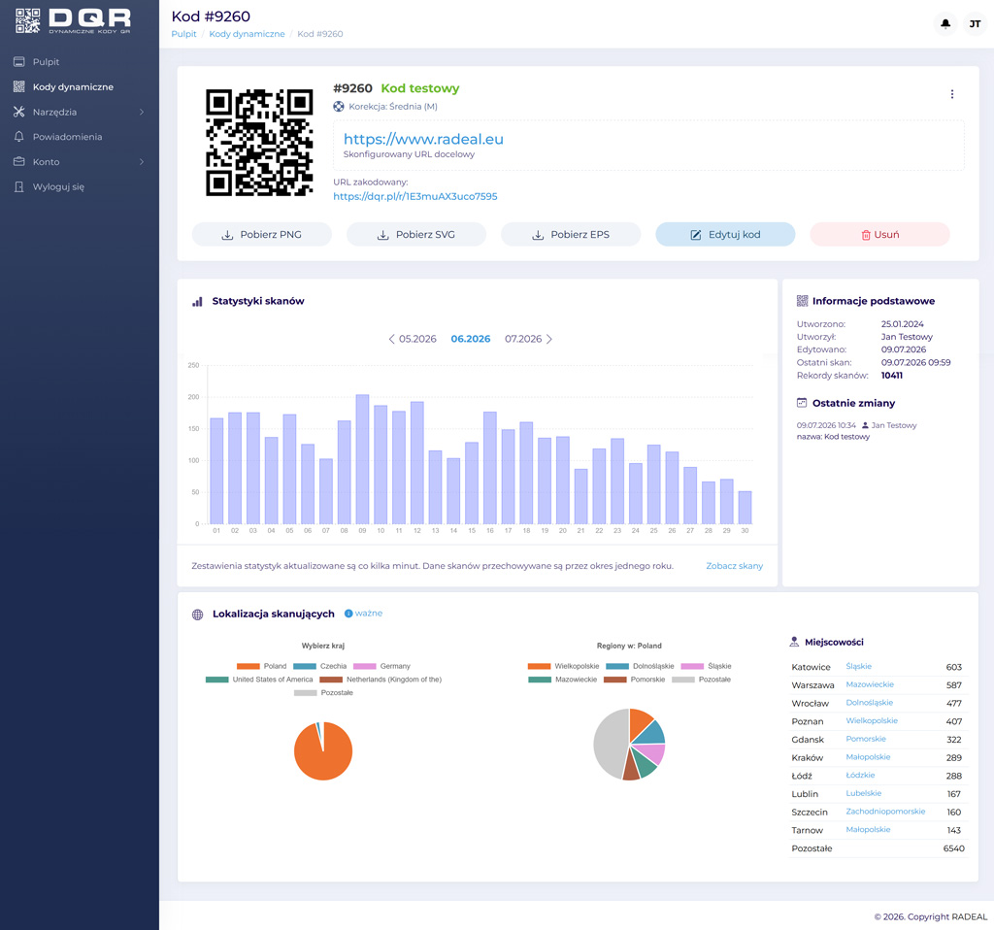
Task: Click the blue info icon next to ważne
Action: (x=348, y=614)
